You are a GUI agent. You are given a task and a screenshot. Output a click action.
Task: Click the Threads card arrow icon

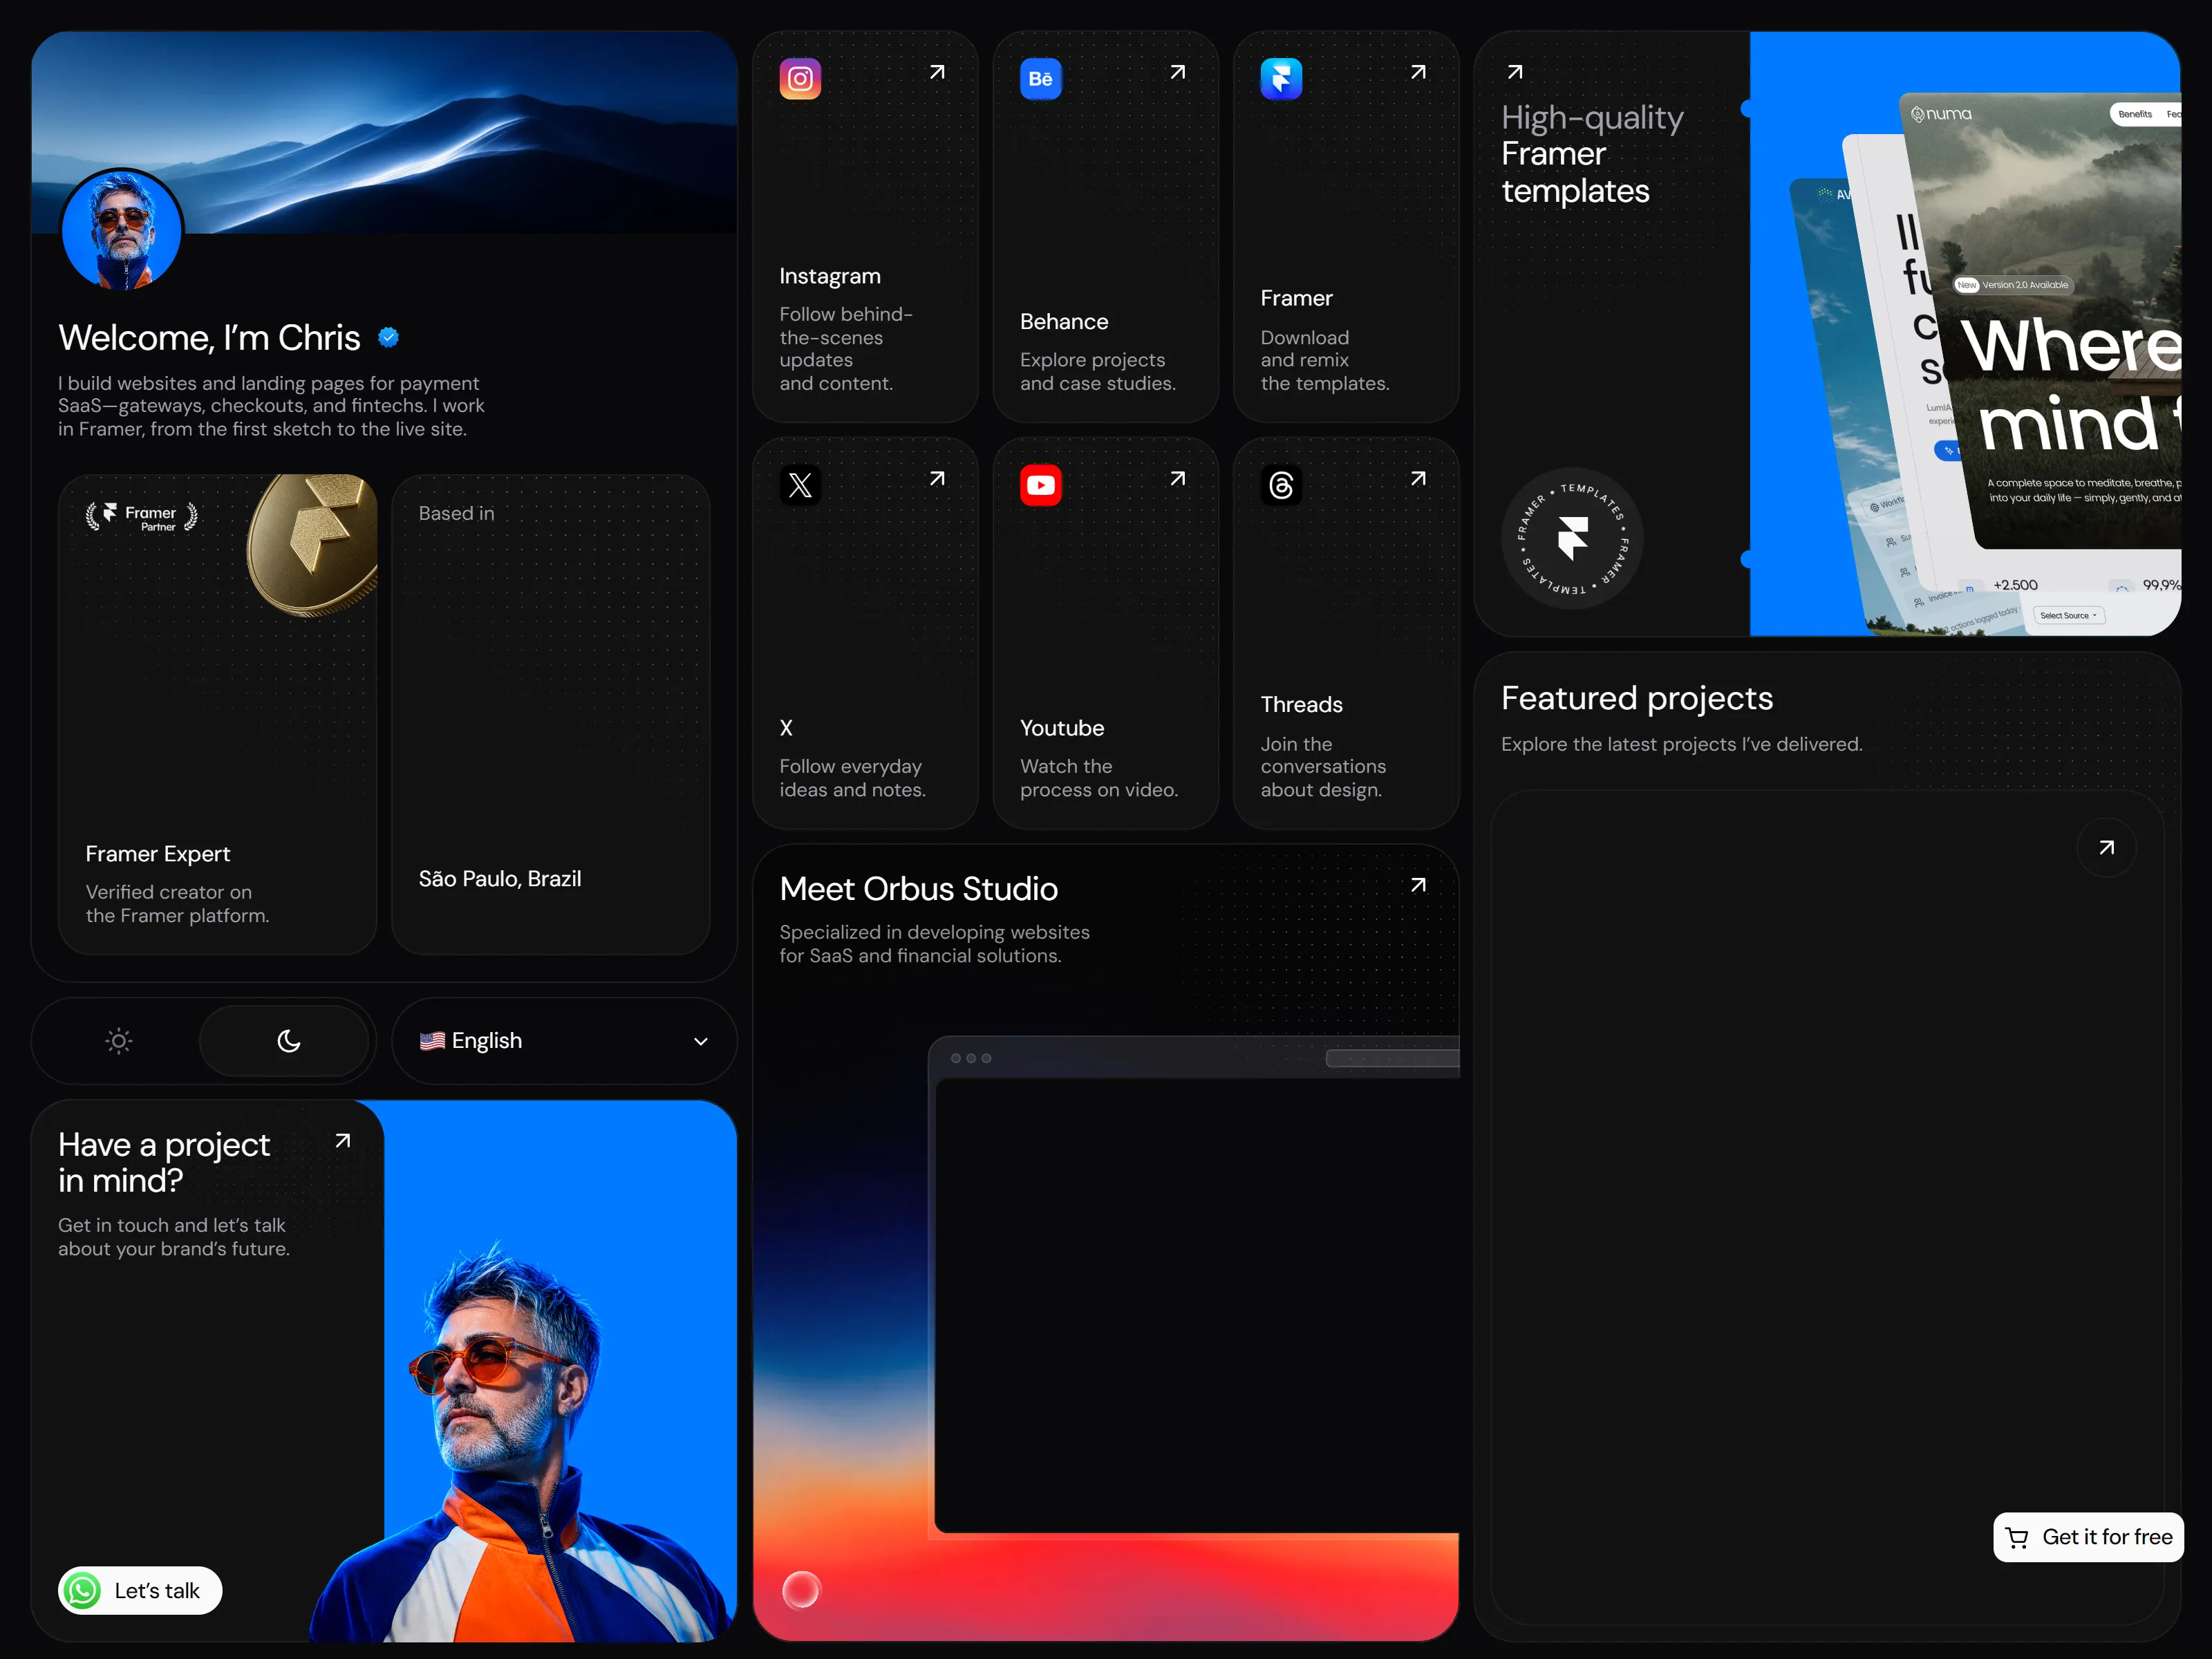coord(1418,478)
